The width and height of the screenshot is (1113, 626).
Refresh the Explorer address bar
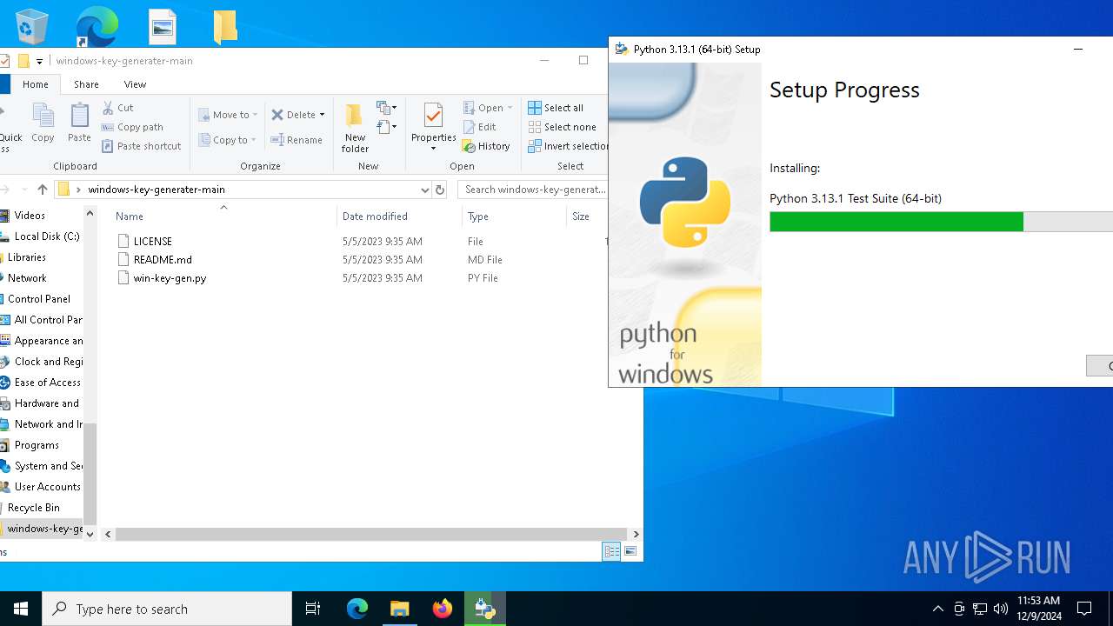[440, 190]
